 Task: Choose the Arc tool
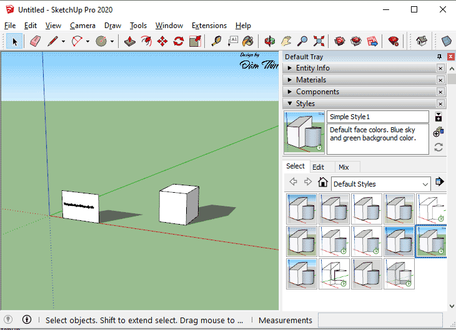(77, 41)
